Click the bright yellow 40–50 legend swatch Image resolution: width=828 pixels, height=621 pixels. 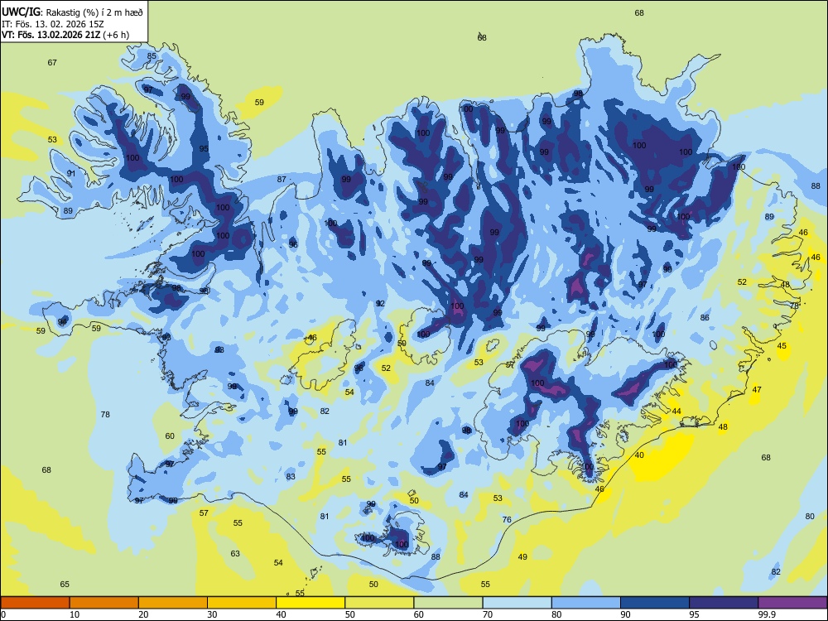tap(310, 603)
